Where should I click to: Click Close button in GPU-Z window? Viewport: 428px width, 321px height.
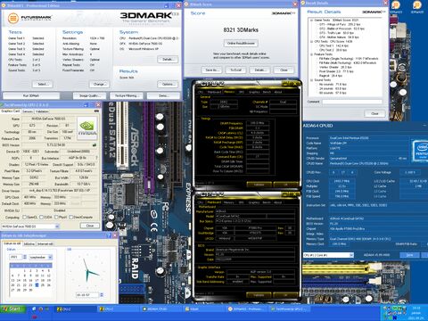pyautogui.click(x=90, y=226)
